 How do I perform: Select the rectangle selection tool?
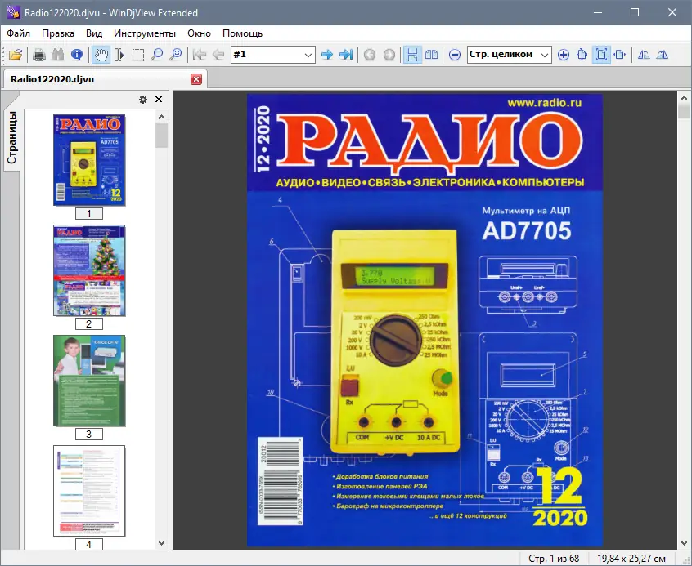(x=138, y=55)
